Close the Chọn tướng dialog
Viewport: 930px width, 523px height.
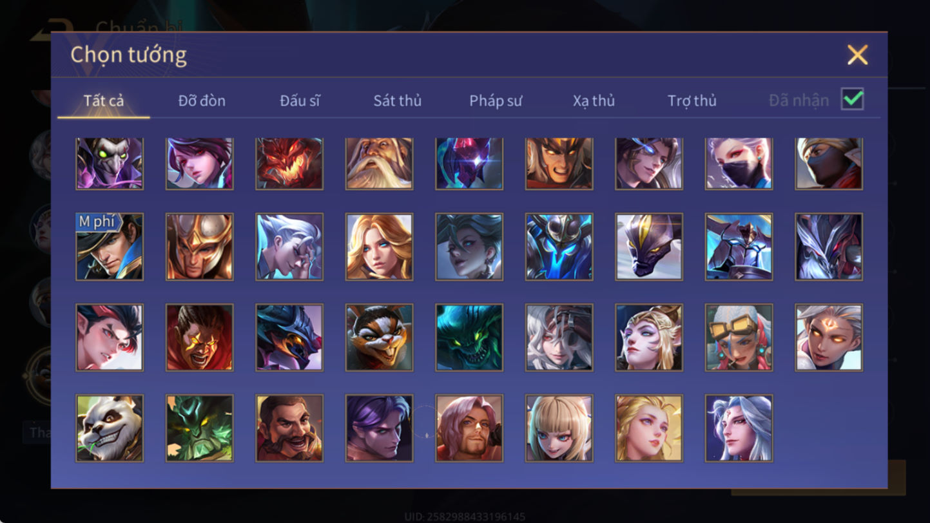[x=857, y=55]
